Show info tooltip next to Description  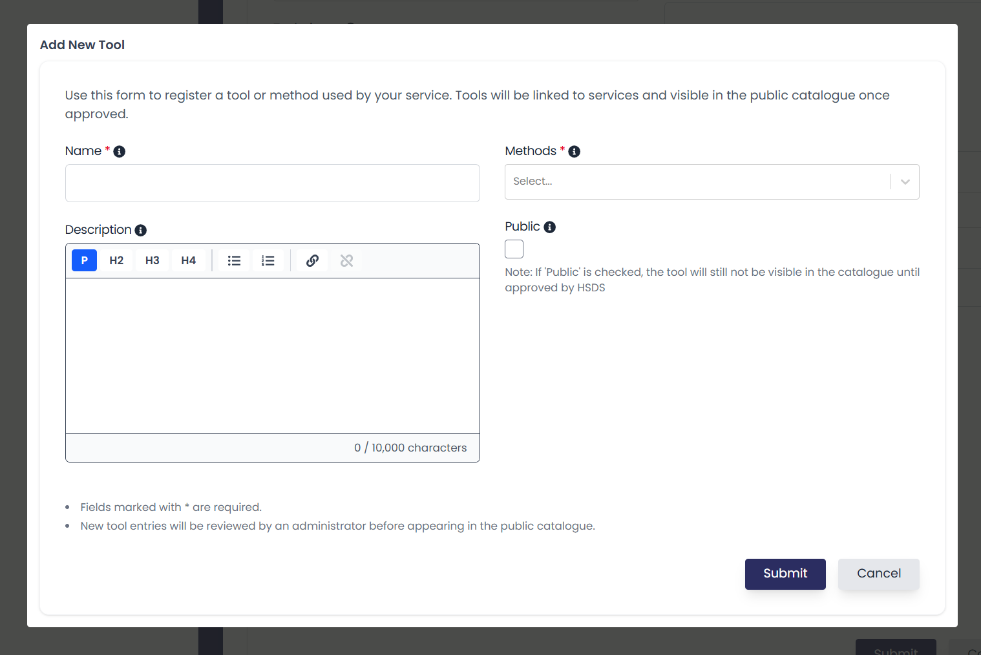click(x=141, y=230)
